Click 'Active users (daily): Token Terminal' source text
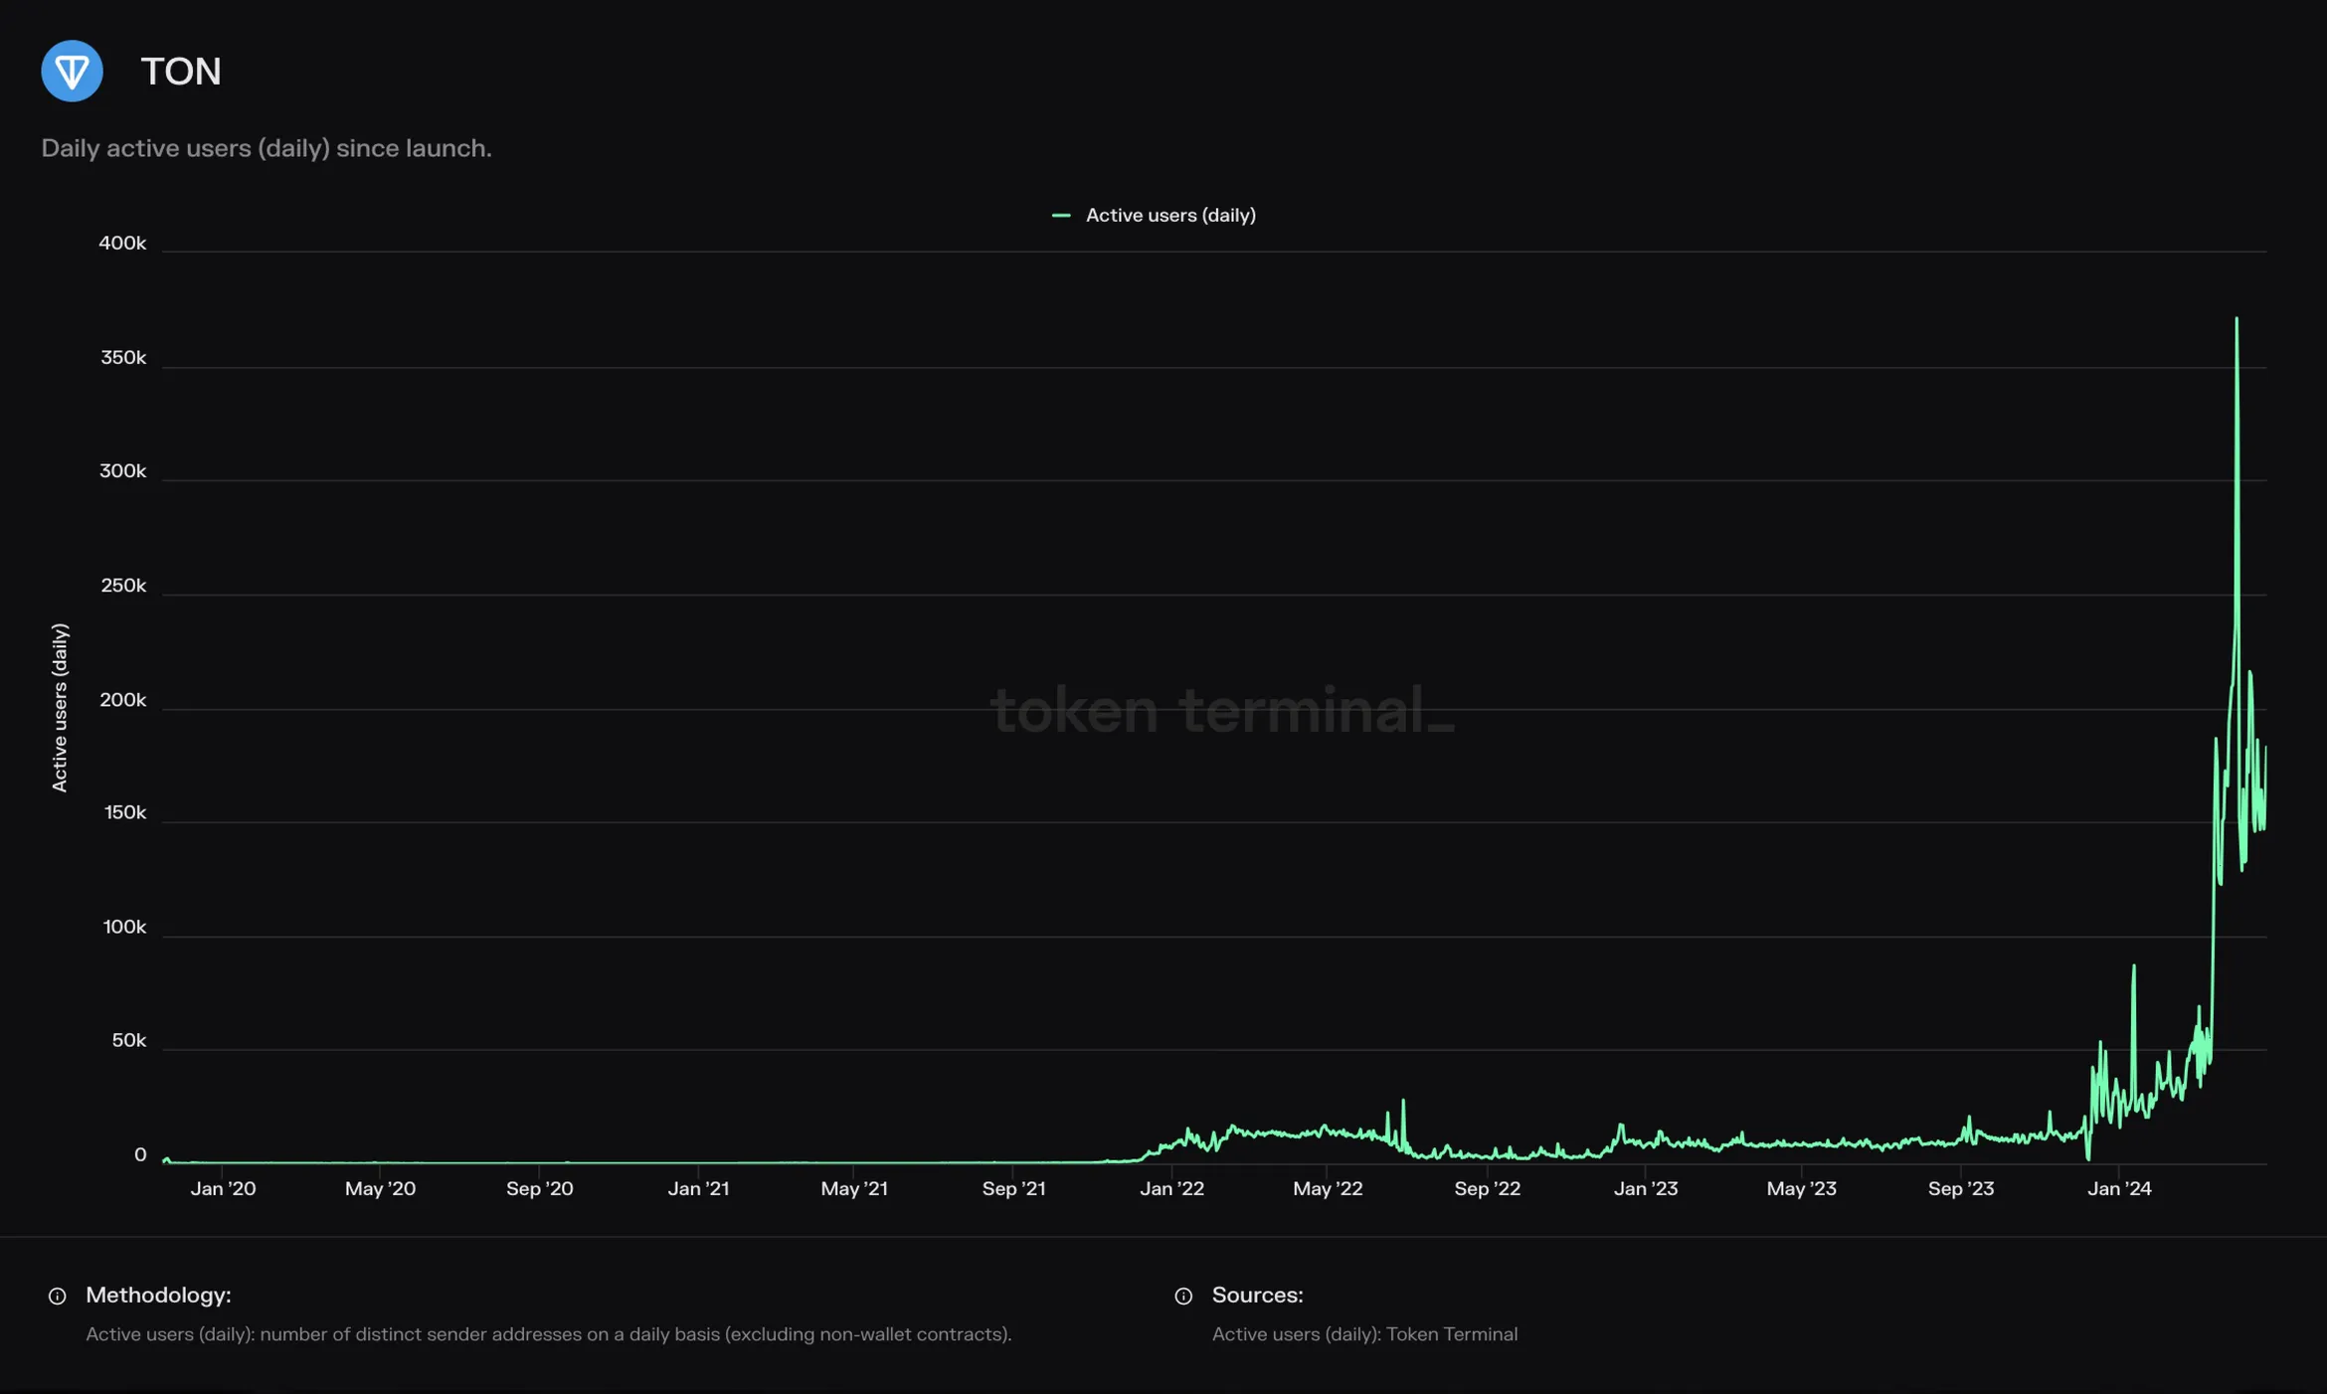Image resolution: width=2327 pixels, height=1394 pixels. [1364, 1334]
